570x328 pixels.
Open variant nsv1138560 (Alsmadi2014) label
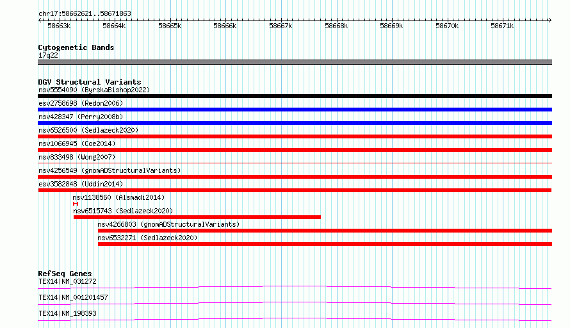(x=118, y=197)
